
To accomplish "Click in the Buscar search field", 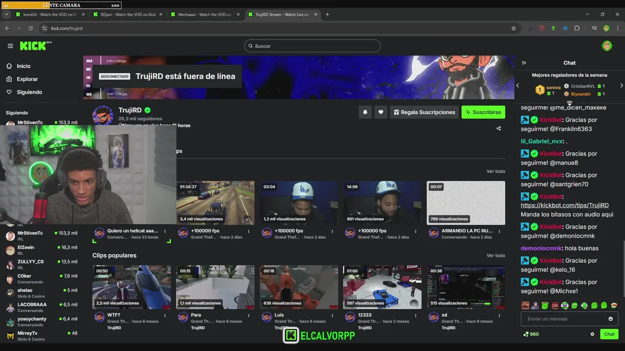I will pos(312,46).
